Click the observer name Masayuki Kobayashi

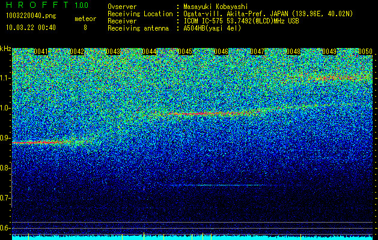coord(216,7)
